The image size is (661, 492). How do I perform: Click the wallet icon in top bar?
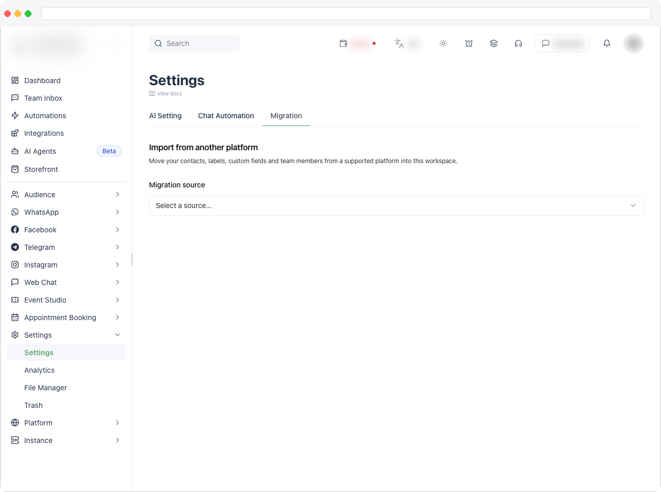click(343, 43)
